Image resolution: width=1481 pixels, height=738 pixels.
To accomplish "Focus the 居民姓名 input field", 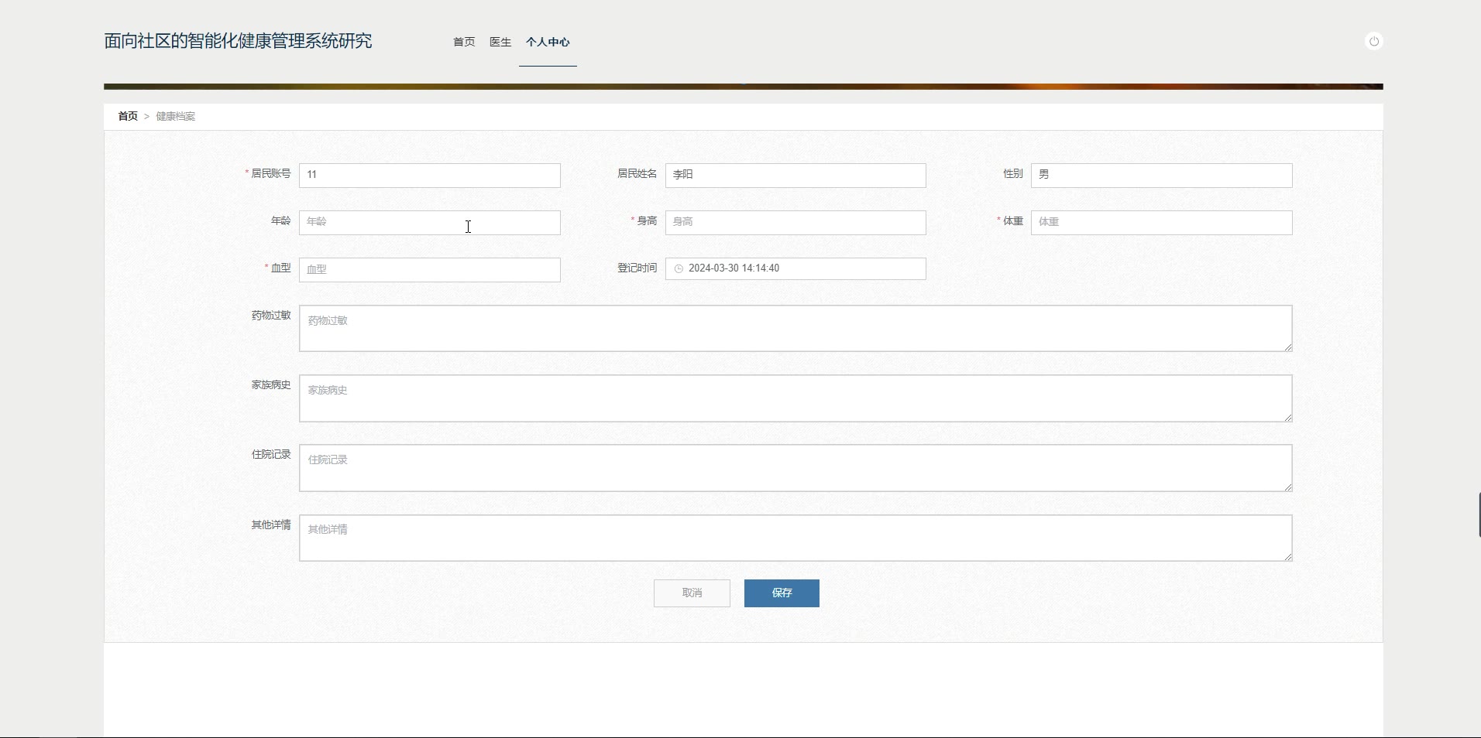I will tap(795, 175).
